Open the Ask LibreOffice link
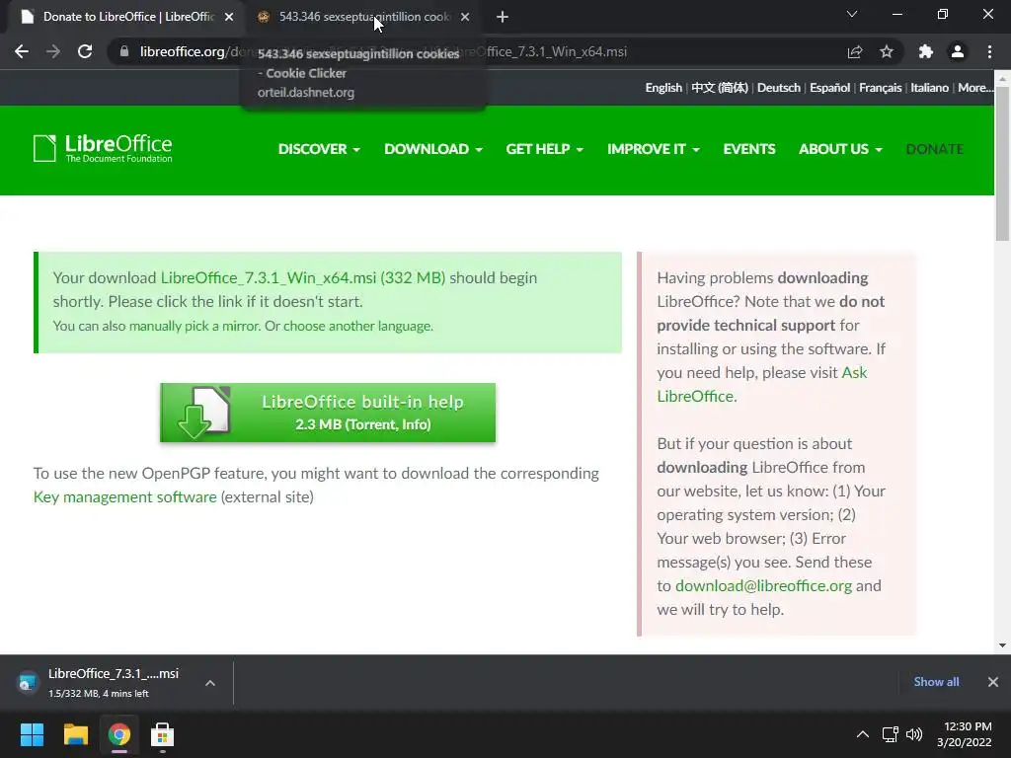Viewport: 1011px width, 758px height. point(761,384)
